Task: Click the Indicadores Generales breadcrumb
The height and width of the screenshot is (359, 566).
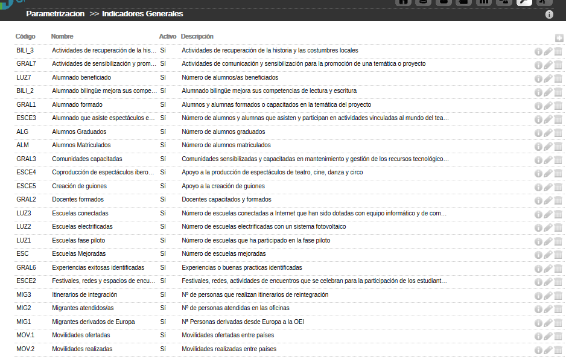Action: 142,14
